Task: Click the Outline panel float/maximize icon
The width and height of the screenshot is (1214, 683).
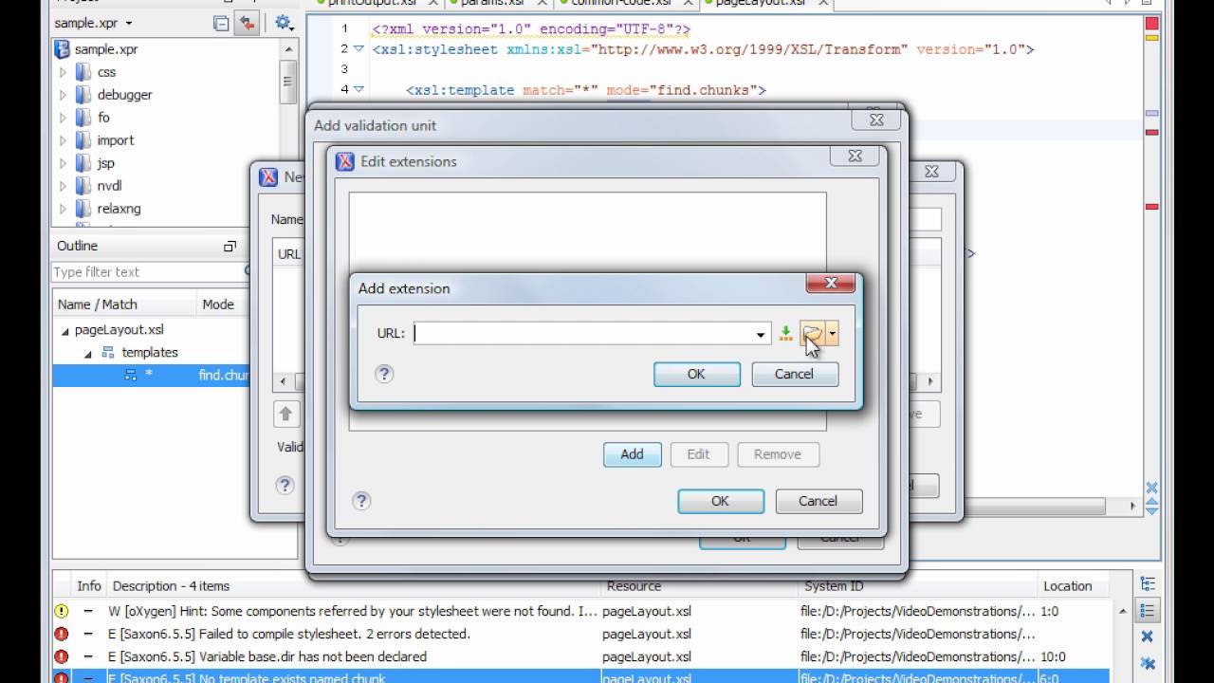Action: 230,246
